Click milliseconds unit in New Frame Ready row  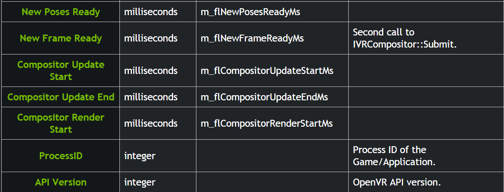[151, 38]
